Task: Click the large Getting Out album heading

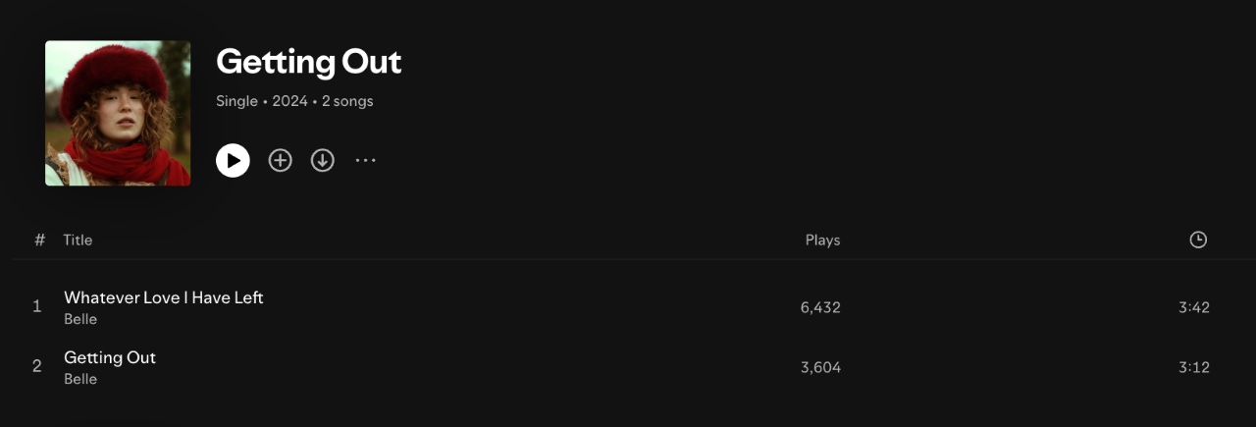Action: click(309, 62)
